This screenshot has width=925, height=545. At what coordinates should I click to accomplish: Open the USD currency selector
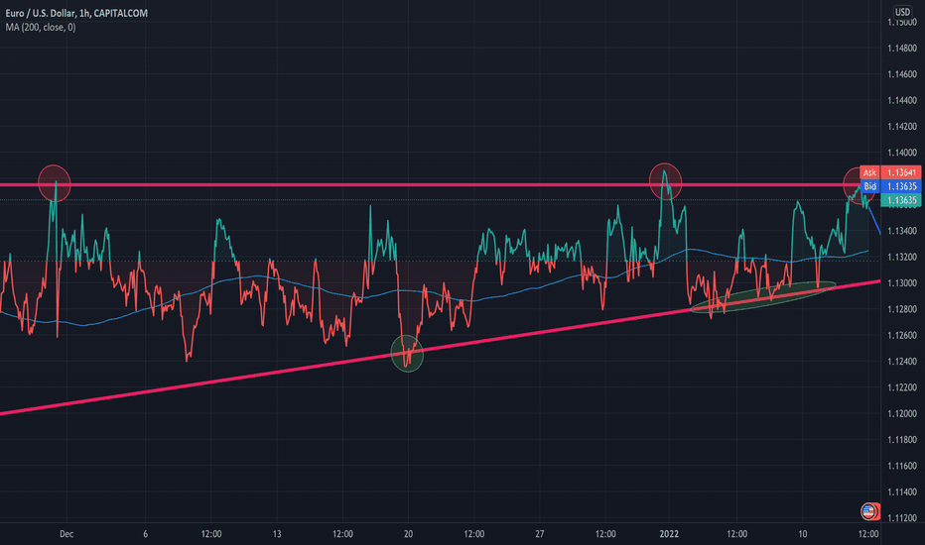pyautogui.click(x=902, y=12)
